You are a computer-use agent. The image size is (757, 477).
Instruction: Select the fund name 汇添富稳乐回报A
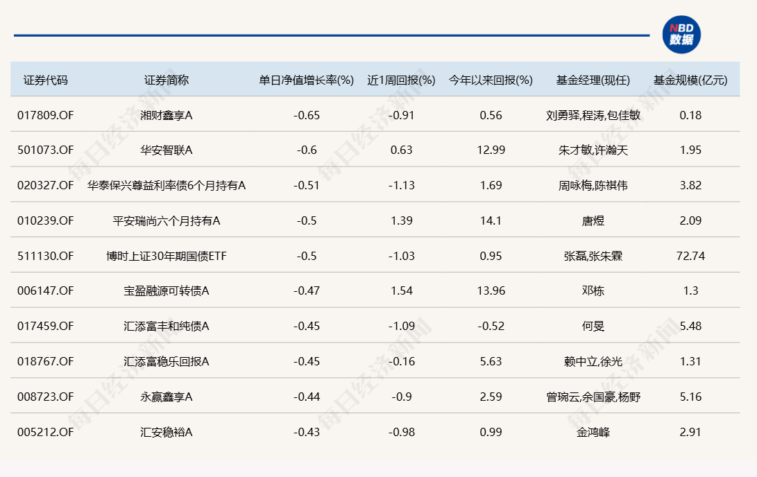point(166,361)
